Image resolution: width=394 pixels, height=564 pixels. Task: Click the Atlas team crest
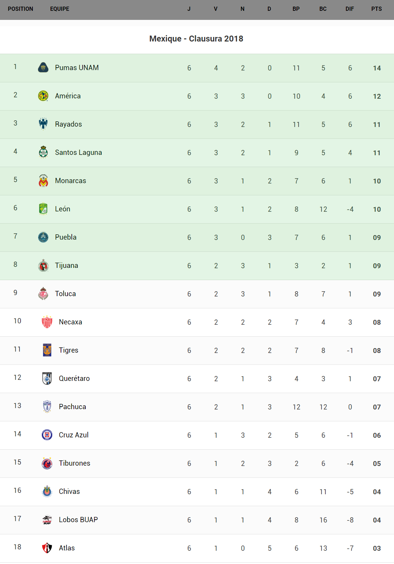click(x=47, y=548)
